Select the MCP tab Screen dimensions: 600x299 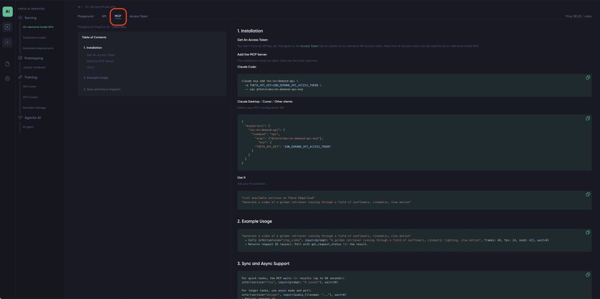point(118,16)
